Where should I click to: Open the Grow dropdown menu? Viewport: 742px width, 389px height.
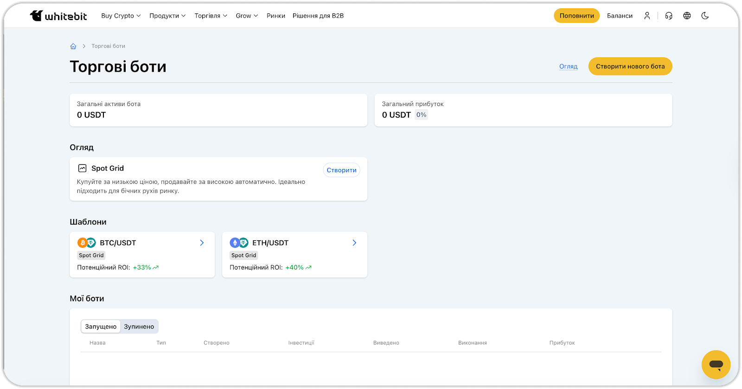pos(247,16)
